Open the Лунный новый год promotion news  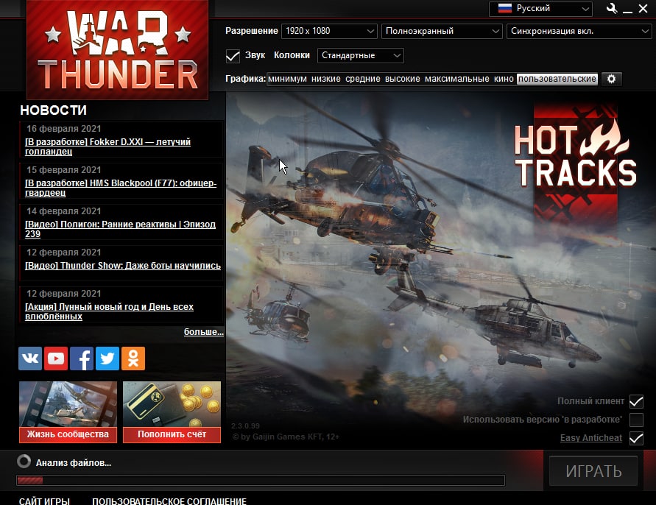coord(109,311)
